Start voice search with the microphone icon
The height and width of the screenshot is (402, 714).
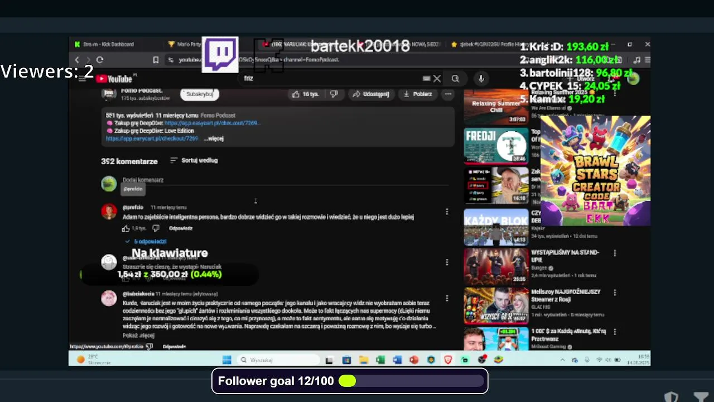coord(481,79)
